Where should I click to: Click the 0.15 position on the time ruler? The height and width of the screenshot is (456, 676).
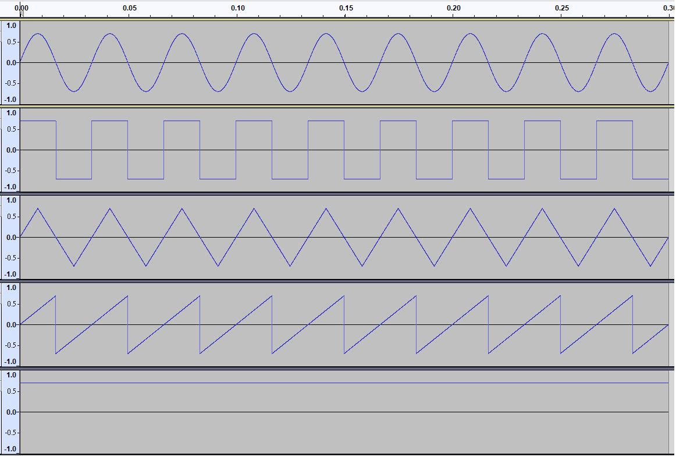[x=347, y=9]
